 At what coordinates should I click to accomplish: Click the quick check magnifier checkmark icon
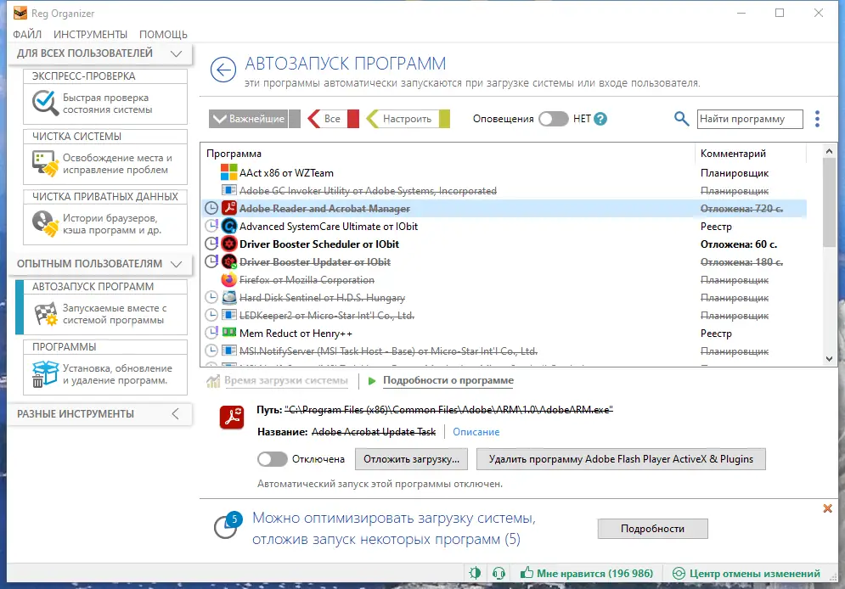tap(45, 103)
